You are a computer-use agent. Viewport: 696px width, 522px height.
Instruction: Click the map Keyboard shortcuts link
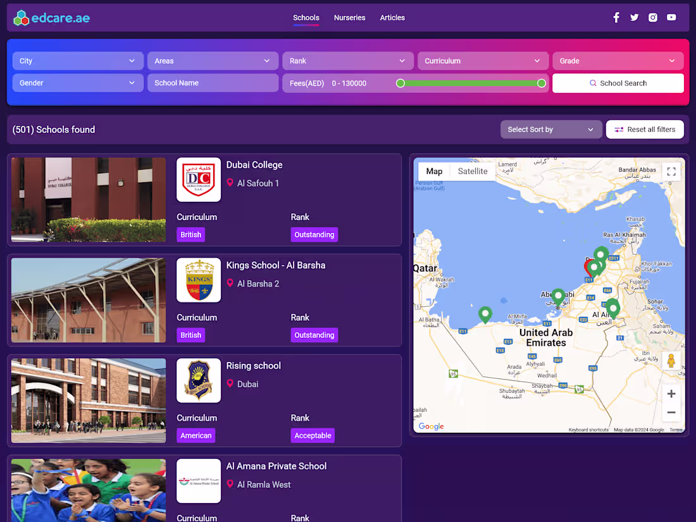tap(588, 430)
